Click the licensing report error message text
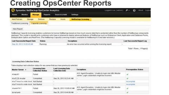Viewport: 169px width, 95px height. coord(89,44)
